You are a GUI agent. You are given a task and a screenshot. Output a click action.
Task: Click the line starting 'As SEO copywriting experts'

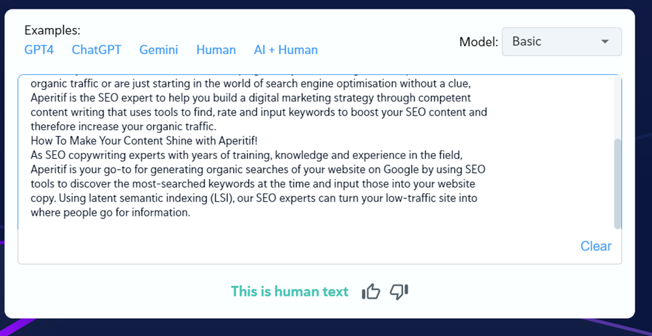tap(246, 156)
